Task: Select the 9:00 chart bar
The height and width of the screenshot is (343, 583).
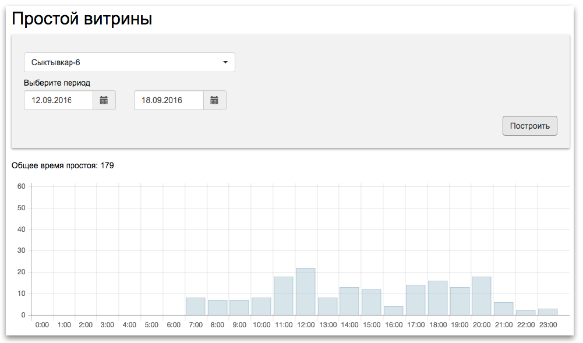Action: (x=239, y=307)
